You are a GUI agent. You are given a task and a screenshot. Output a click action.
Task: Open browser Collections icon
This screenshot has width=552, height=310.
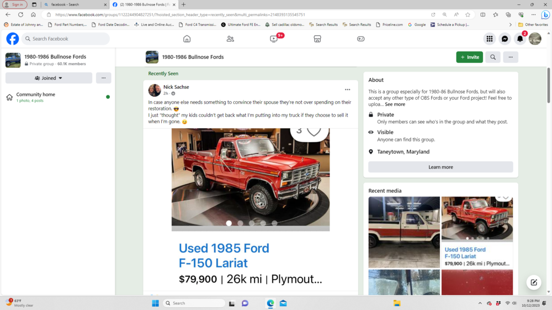pyautogui.click(x=508, y=14)
